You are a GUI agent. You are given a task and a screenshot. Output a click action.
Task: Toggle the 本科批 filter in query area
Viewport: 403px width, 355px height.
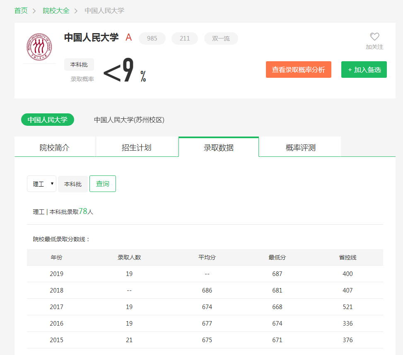coord(73,184)
